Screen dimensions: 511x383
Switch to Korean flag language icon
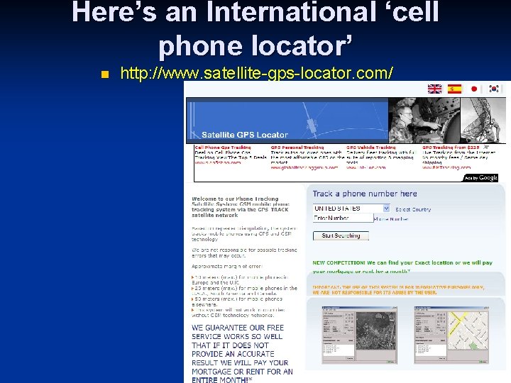494,89
